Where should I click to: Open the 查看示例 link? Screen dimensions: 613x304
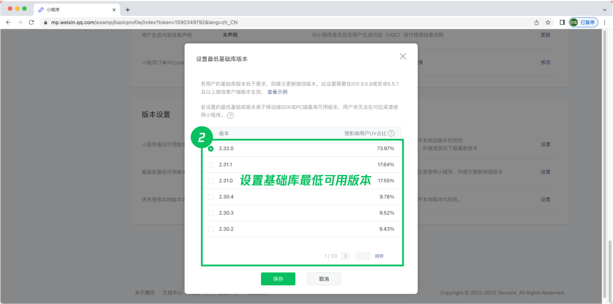(277, 92)
